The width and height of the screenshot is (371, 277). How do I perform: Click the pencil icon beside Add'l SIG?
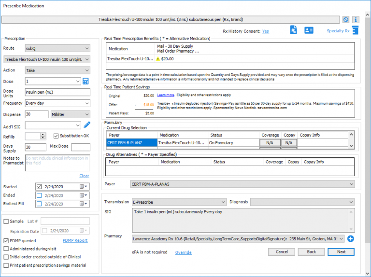(86, 125)
